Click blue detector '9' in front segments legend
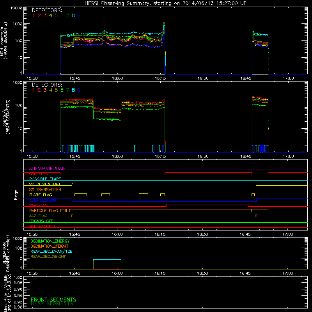 (79, 16)
